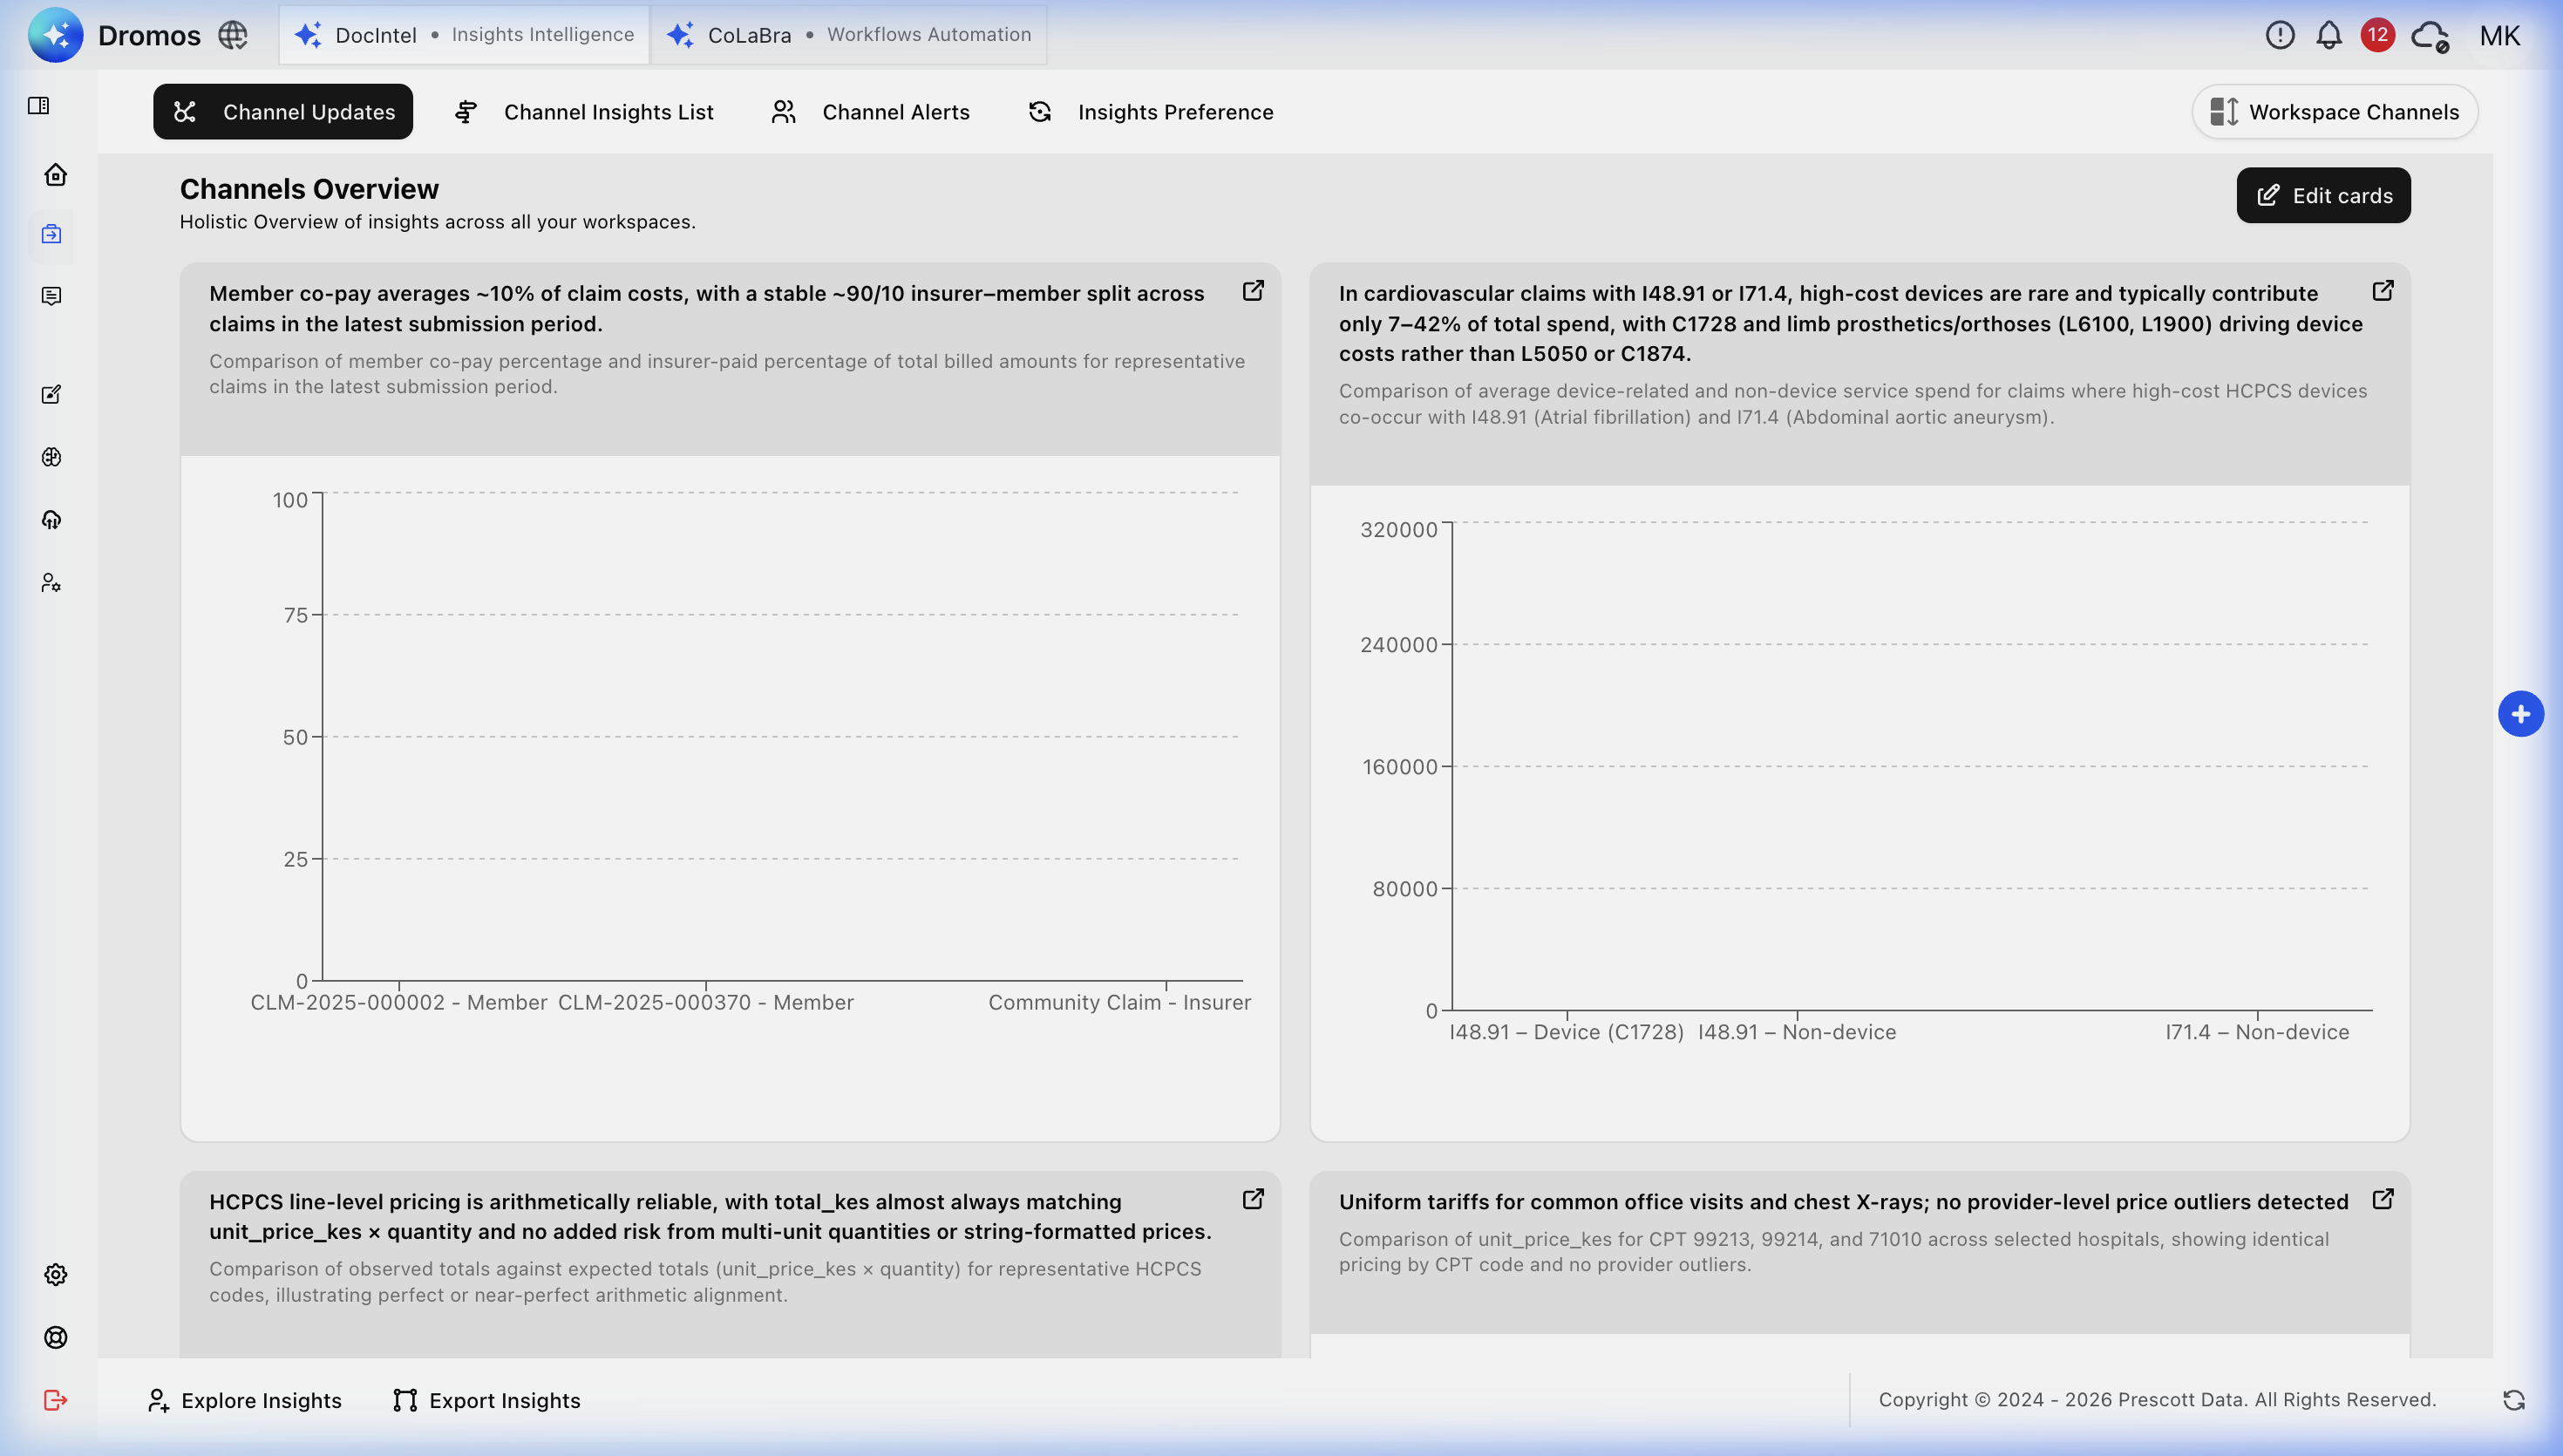Select the comments/feedback icon in the sidebar
2563x1456 pixels.
pyautogui.click(x=56, y=295)
